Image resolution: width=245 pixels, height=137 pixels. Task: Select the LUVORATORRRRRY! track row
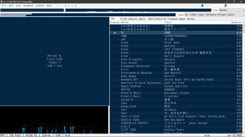click(176, 36)
